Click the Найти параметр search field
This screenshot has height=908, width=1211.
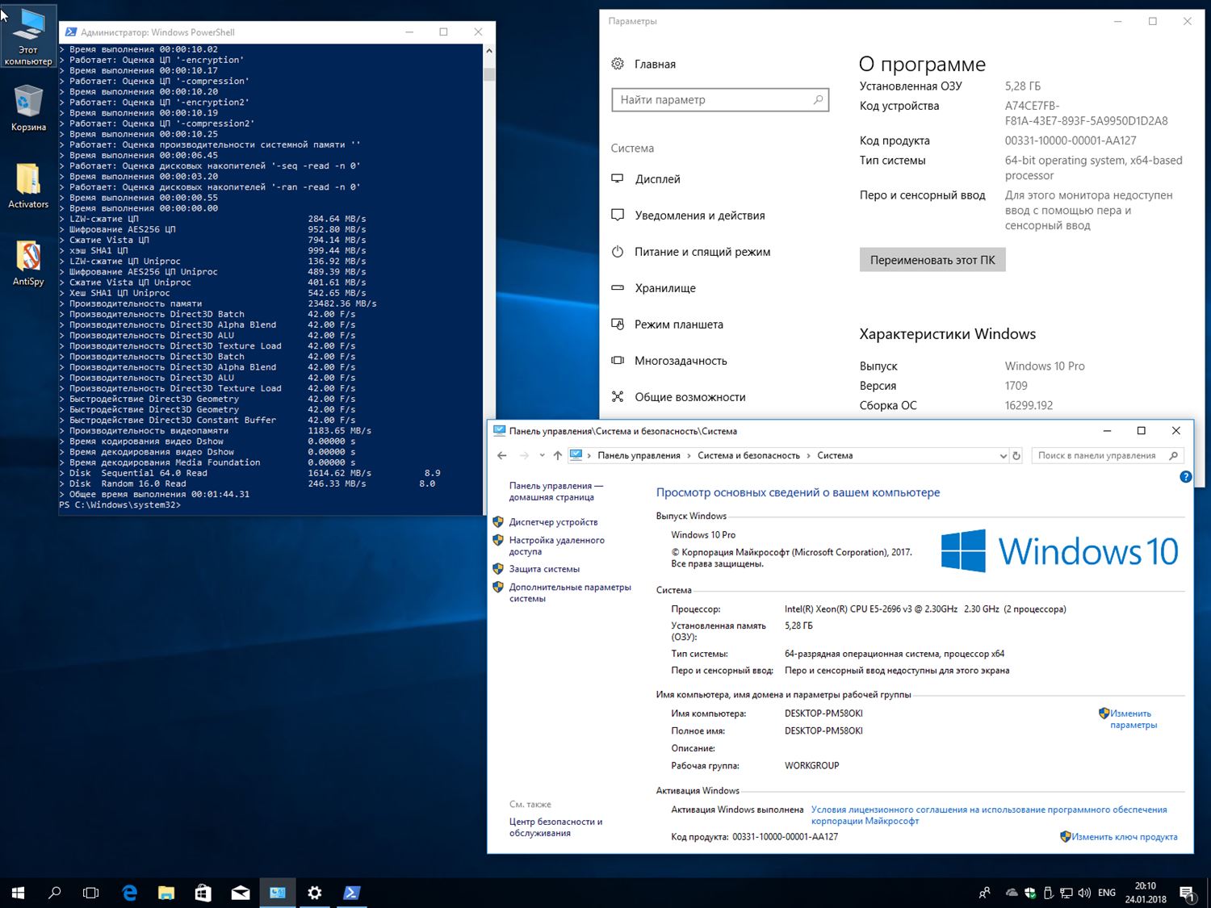point(714,100)
